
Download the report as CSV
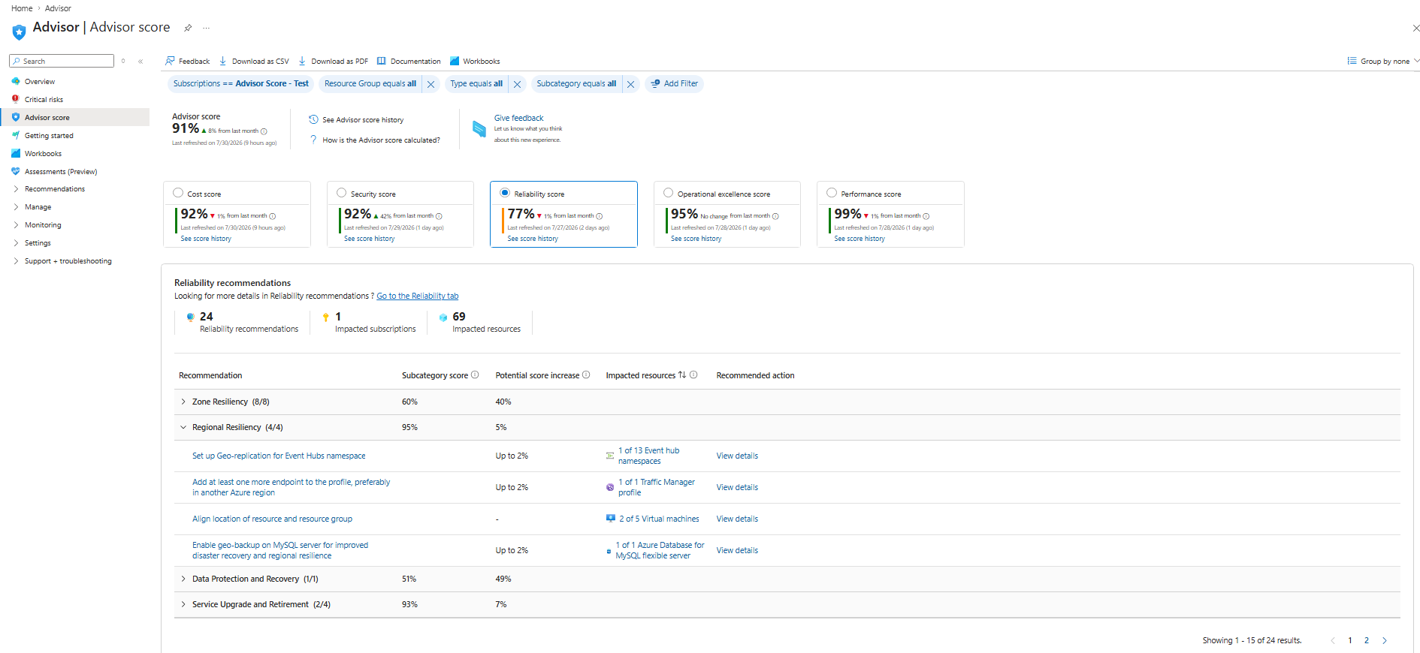click(x=254, y=62)
